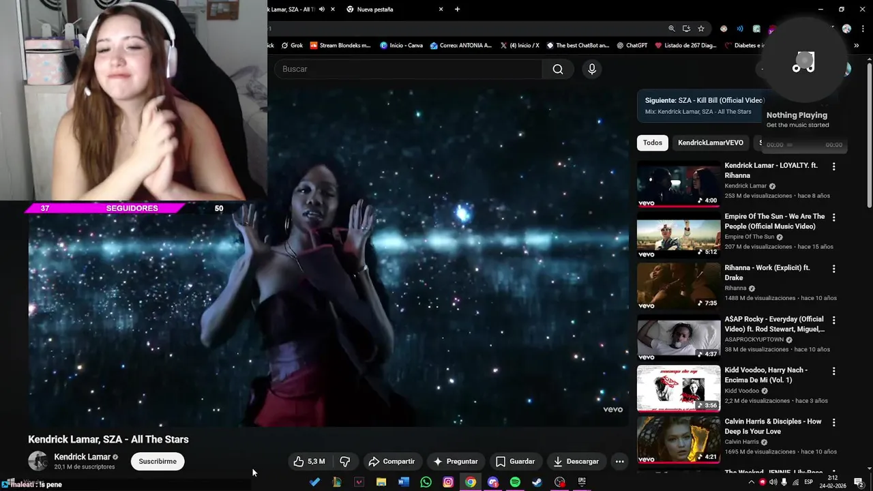
Task: Open a new browser tab with plus
Action: [x=457, y=10]
